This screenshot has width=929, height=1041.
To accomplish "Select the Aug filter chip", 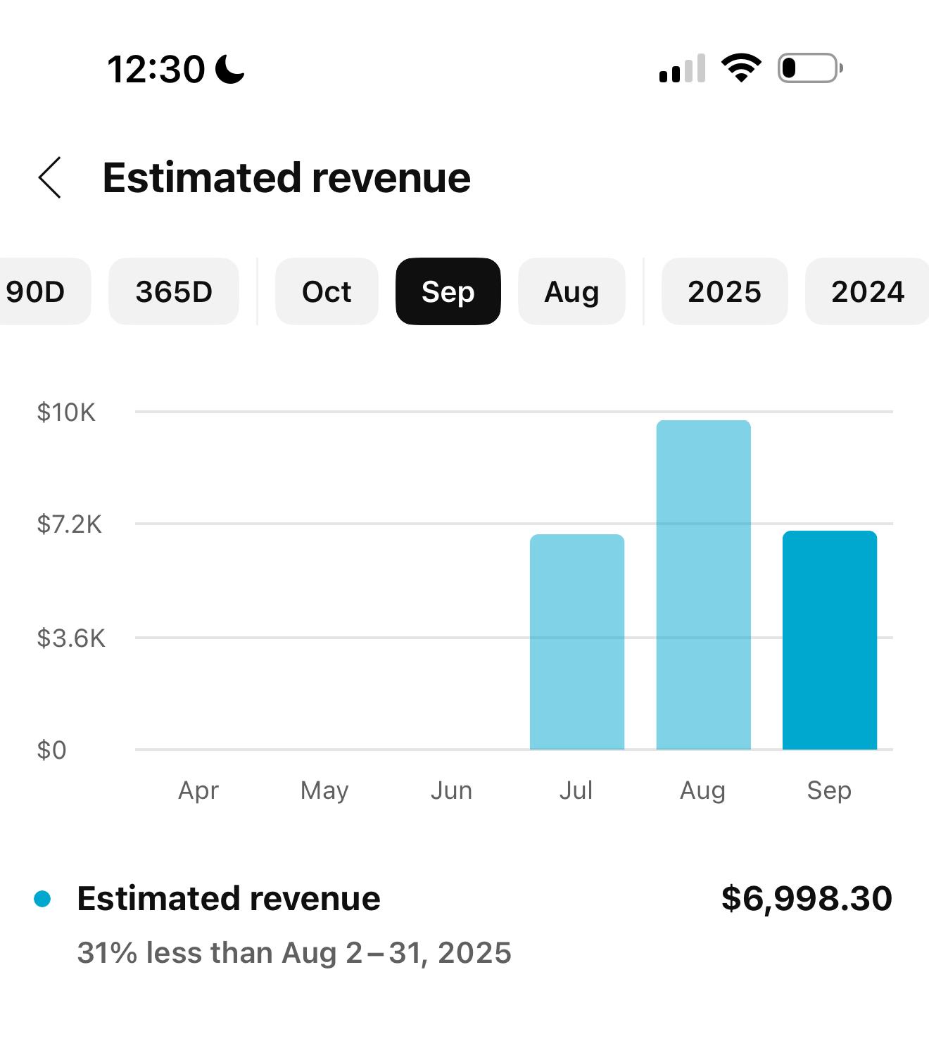I will coord(571,291).
